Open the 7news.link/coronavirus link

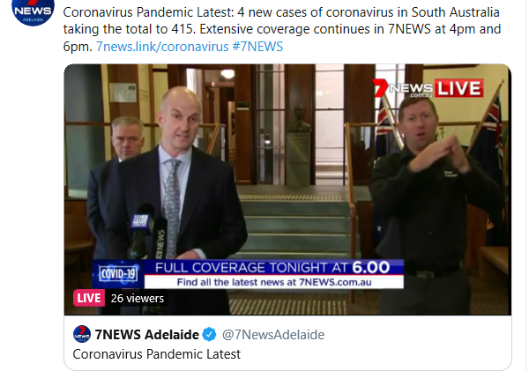coord(162,47)
